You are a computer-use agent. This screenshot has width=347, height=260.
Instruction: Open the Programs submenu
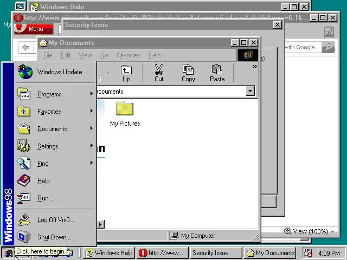point(55,94)
